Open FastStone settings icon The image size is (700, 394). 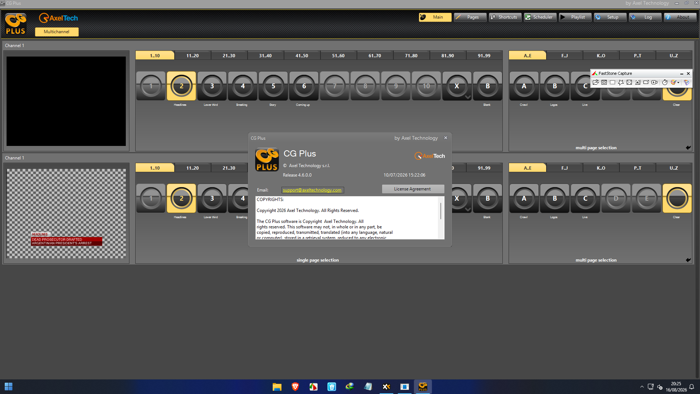click(687, 82)
